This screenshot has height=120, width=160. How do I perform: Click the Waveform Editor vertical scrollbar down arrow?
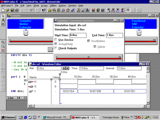(148, 103)
